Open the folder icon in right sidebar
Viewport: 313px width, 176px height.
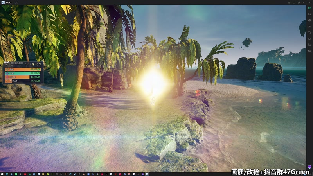(309, 45)
